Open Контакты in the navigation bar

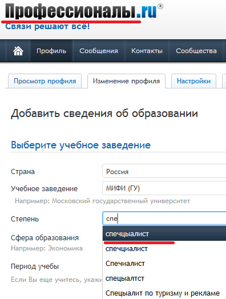[147, 51]
